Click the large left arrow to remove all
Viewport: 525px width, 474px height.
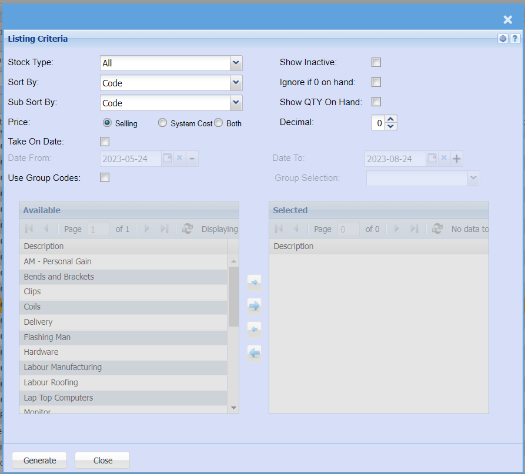tap(255, 353)
